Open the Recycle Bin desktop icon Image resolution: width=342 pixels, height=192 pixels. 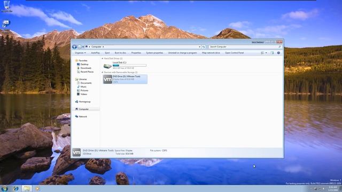pos(6,6)
